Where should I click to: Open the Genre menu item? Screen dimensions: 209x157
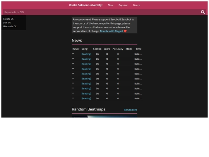pyautogui.click(x=136, y=5)
